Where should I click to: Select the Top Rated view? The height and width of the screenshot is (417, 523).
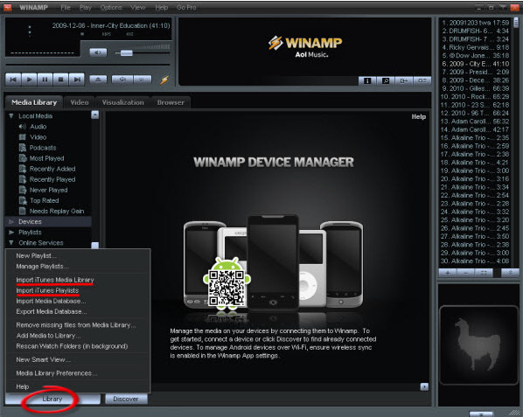tap(44, 200)
